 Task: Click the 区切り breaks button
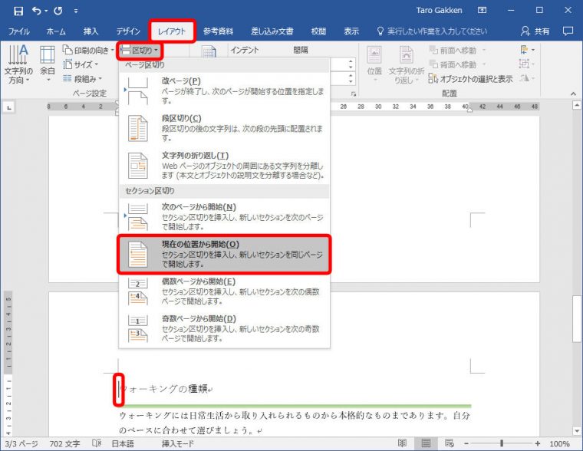140,50
